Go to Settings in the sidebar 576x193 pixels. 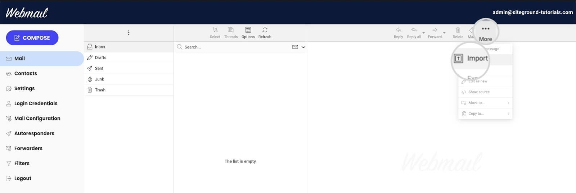(x=24, y=88)
